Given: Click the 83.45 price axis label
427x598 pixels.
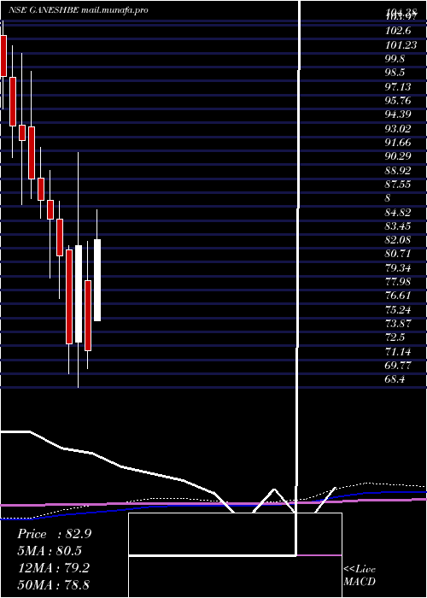Looking at the screenshot, I should [x=398, y=226].
